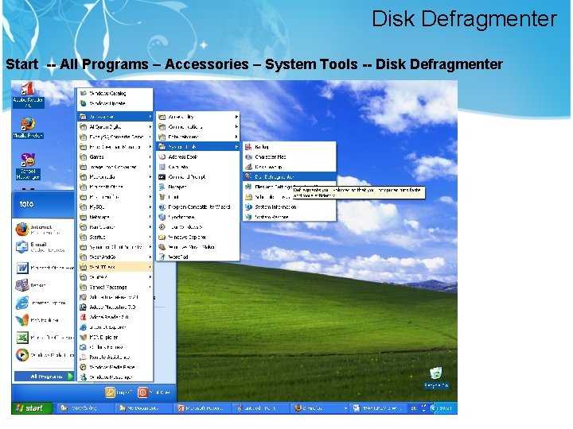Open Paint from Accessories
The image size is (573, 429).
pyautogui.click(x=198, y=197)
